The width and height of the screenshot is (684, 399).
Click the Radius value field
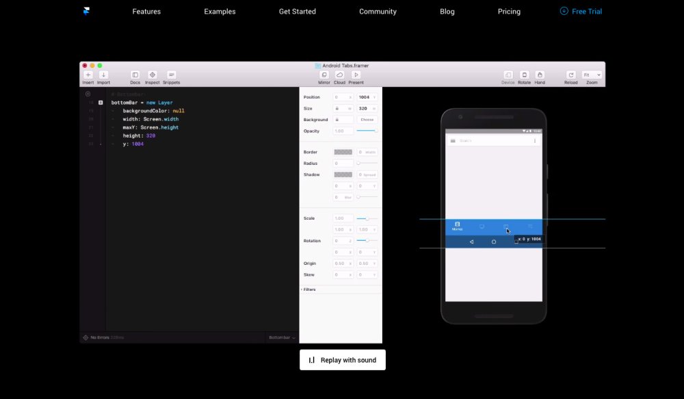[343, 164]
